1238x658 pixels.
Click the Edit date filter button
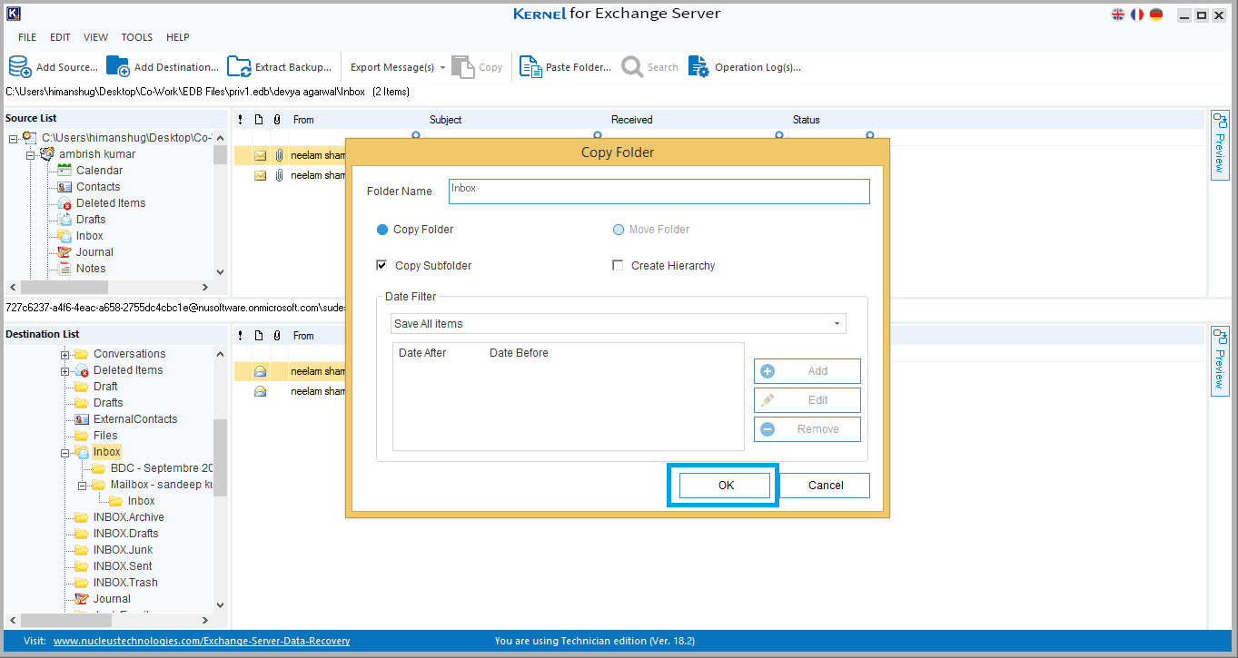(807, 400)
